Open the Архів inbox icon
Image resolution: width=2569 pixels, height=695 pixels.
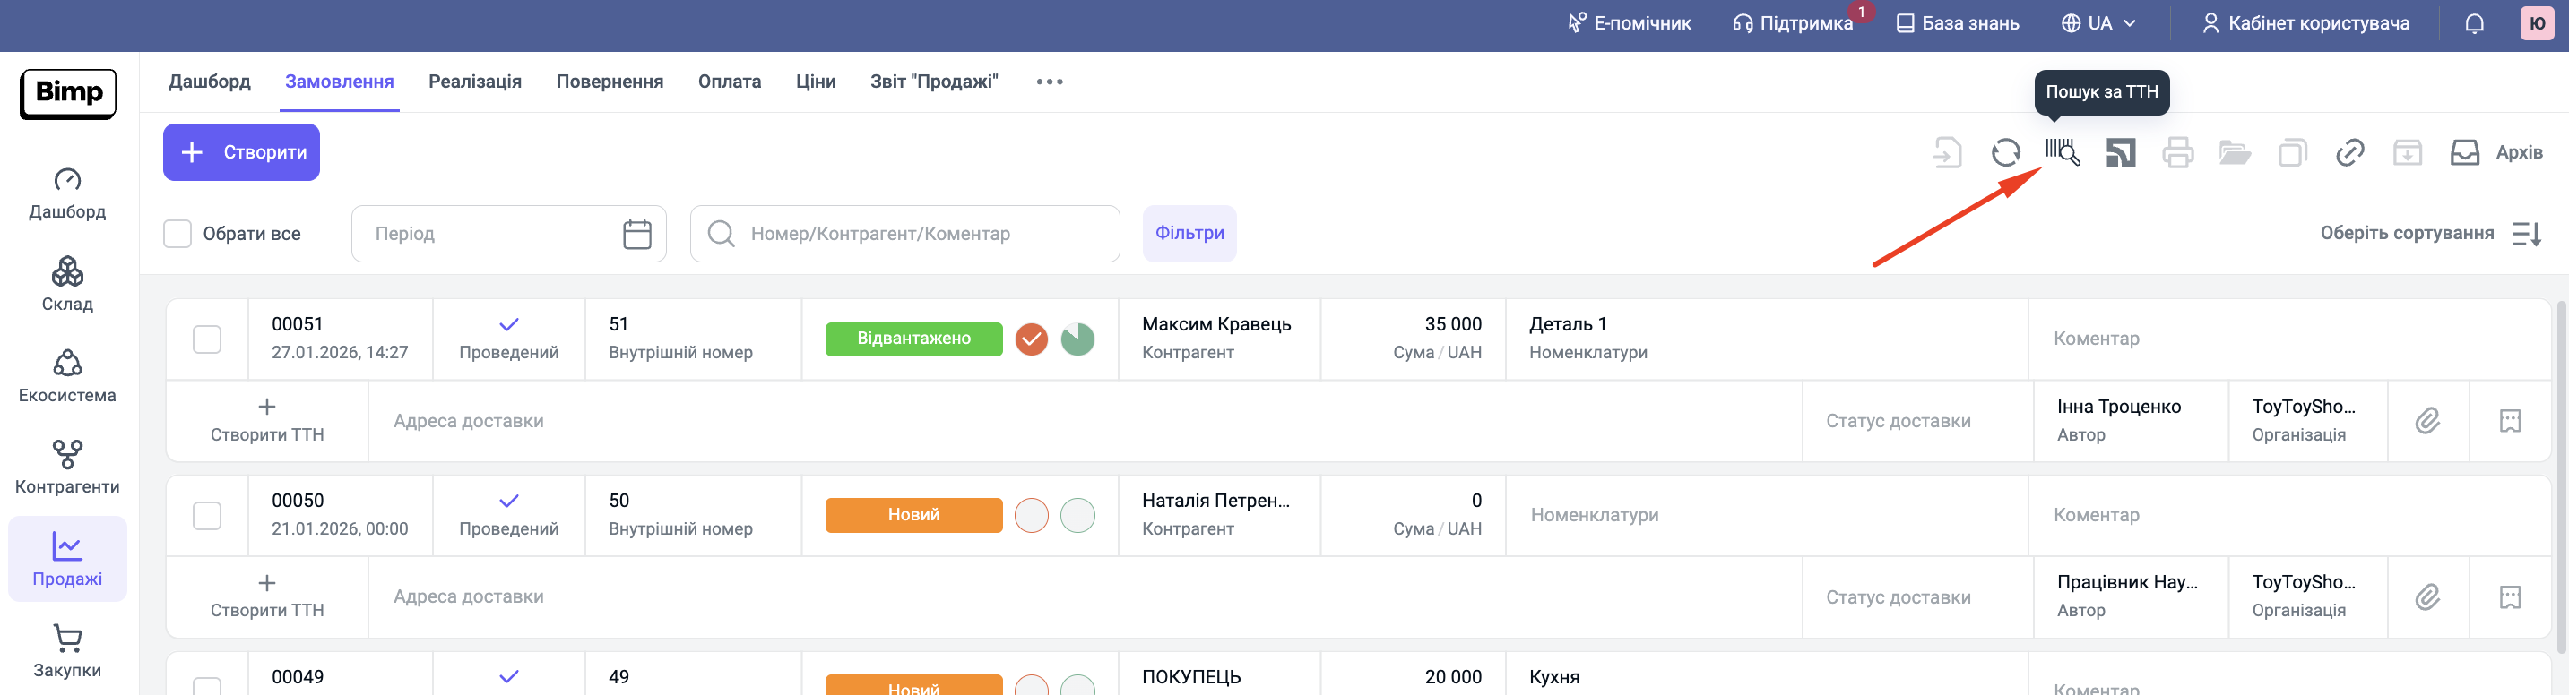click(2464, 152)
